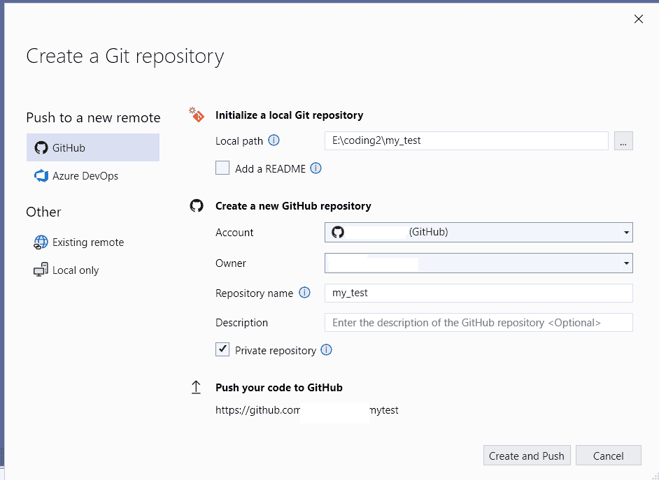Click the Add a README label
659x480 pixels.
(x=270, y=168)
